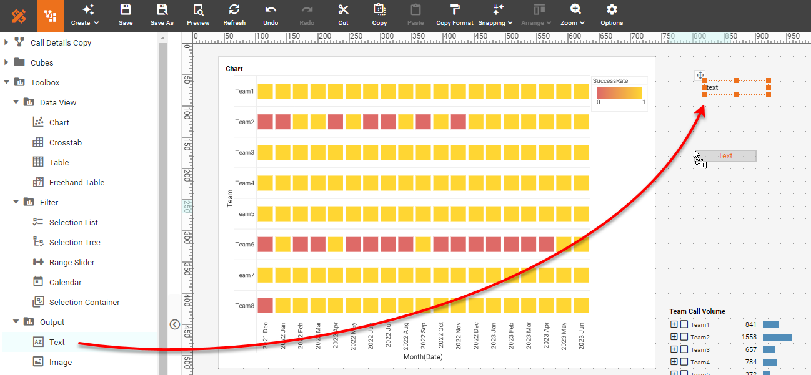Collapse the Filter group
This screenshot has width=811, height=375.
click(x=16, y=202)
